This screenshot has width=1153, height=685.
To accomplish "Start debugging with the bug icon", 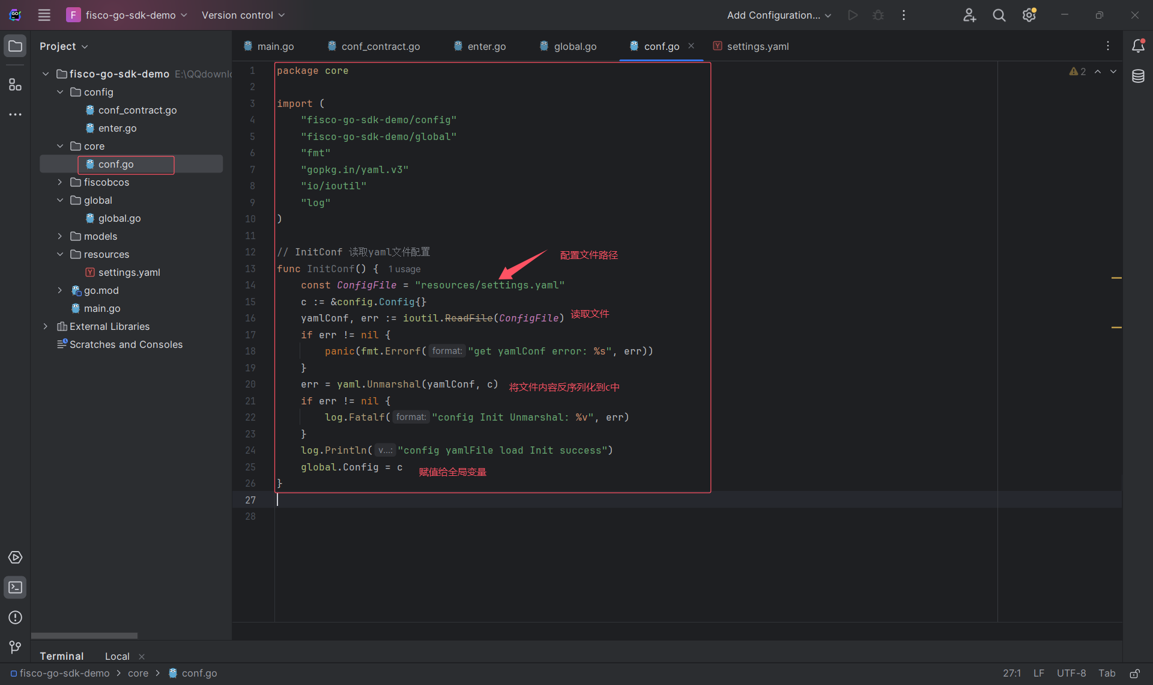I will 878,15.
